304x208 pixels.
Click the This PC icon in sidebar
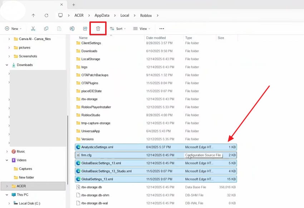point(14,195)
